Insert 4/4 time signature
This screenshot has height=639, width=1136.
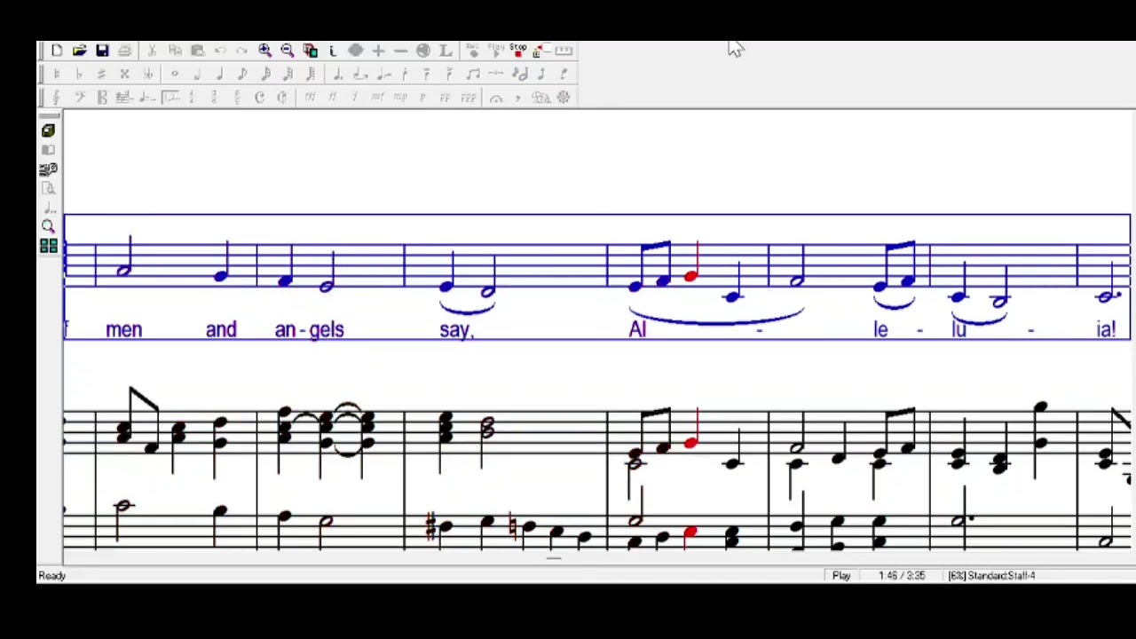(x=192, y=98)
